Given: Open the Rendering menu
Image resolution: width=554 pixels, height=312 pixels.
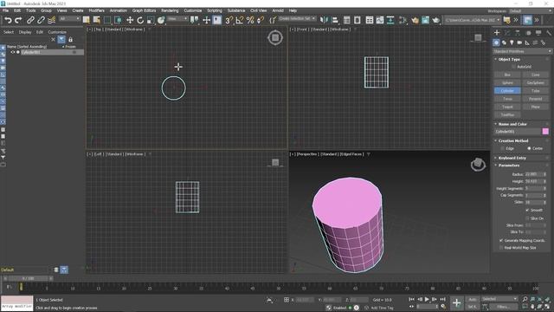Looking at the screenshot, I should point(170,10).
